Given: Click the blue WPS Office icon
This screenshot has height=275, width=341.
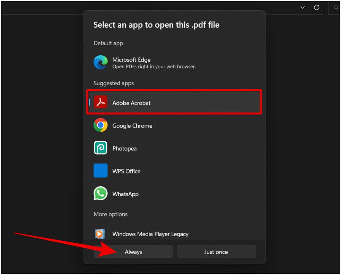Looking at the screenshot, I should pyautogui.click(x=100, y=171).
